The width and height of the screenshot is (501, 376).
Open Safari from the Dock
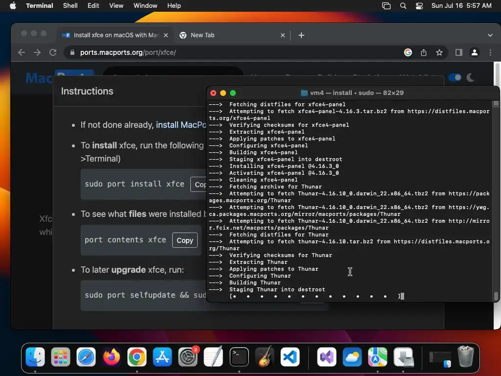(86, 357)
